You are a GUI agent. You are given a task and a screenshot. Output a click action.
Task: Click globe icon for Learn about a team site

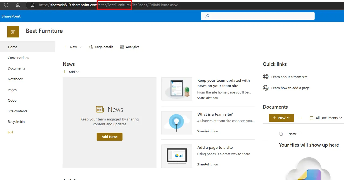(266, 77)
